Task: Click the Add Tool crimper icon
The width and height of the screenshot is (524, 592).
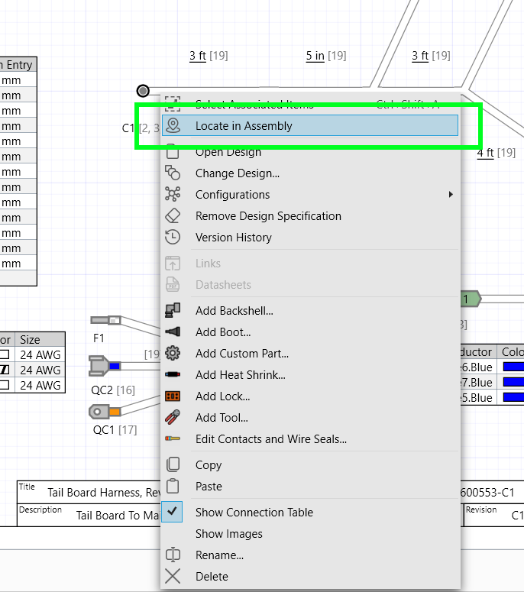Action: [x=173, y=418]
